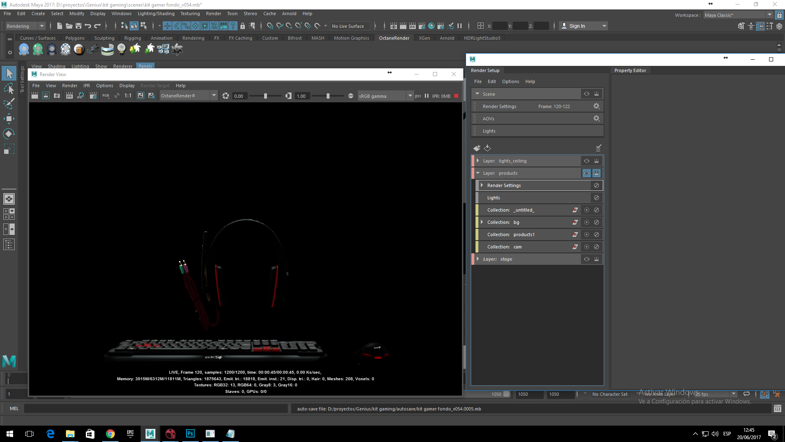
Task: Open the AOVs settings gear icon
Action: tap(597, 119)
